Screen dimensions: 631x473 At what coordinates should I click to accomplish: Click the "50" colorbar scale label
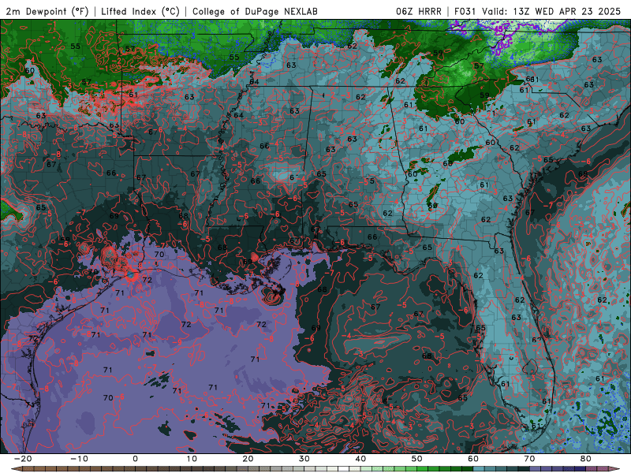[x=417, y=459]
